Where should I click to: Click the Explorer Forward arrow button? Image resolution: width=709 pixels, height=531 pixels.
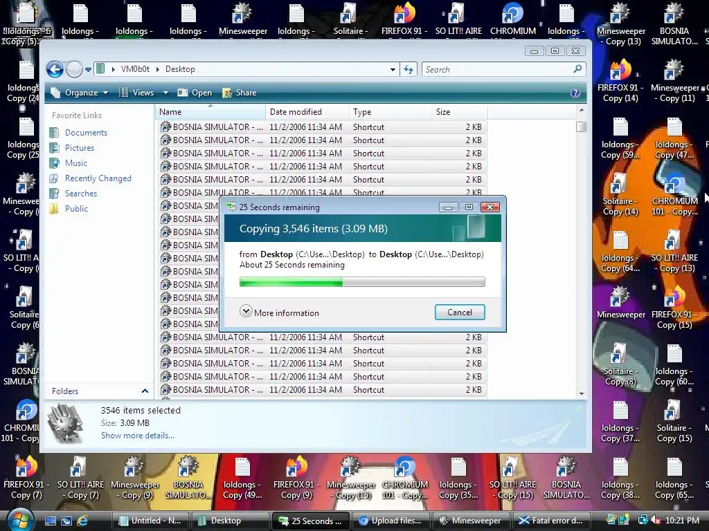coord(74,70)
